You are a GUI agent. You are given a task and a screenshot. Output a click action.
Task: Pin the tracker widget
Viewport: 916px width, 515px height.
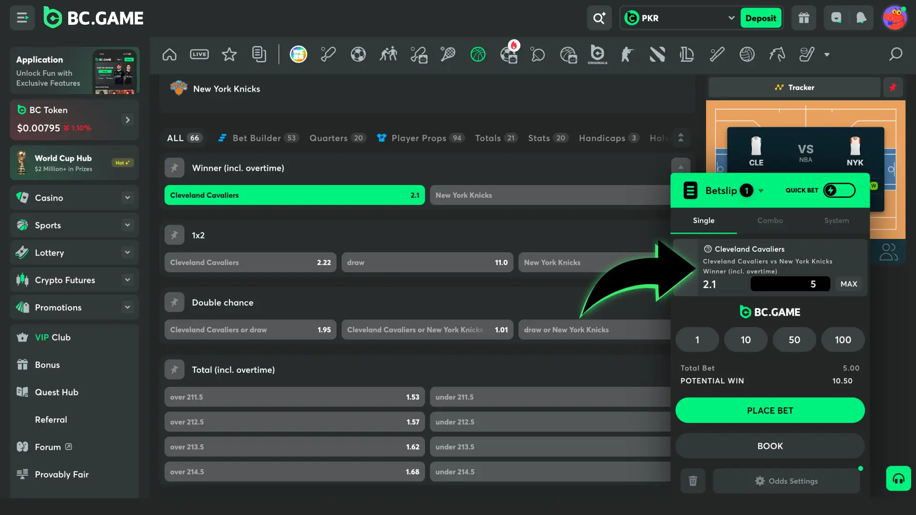(x=893, y=87)
